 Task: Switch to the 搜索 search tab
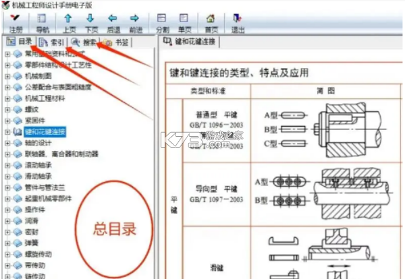pos(84,42)
